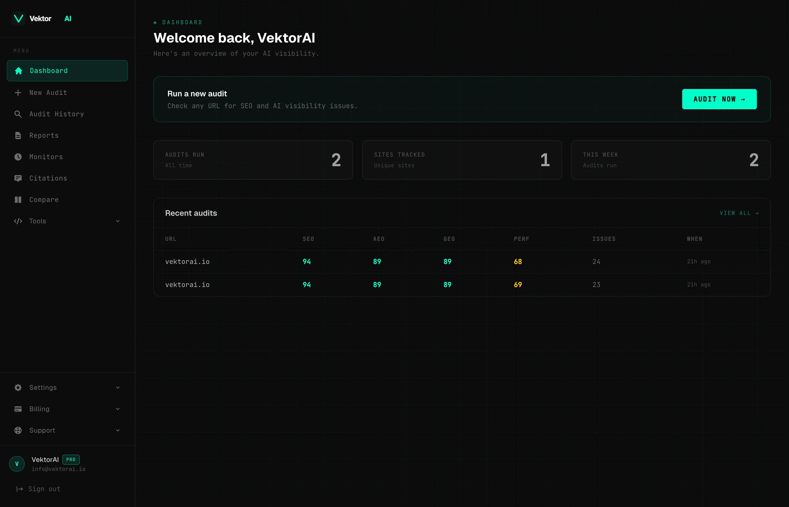Select Monitors in the menu
The height and width of the screenshot is (507, 789).
pyautogui.click(x=67, y=157)
